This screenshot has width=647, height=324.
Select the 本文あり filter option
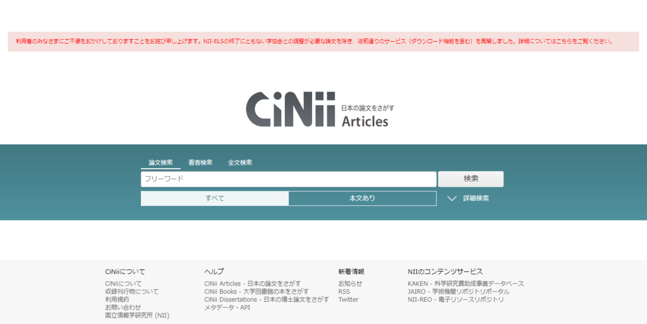(x=362, y=198)
